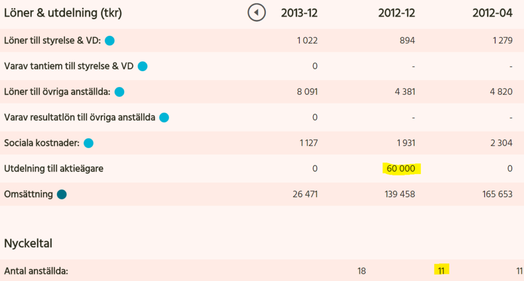Open Sociala kostnader info dot

point(89,143)
